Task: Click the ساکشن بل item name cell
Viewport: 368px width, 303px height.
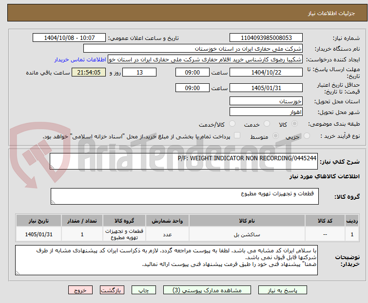Action: tap(247, 234)
